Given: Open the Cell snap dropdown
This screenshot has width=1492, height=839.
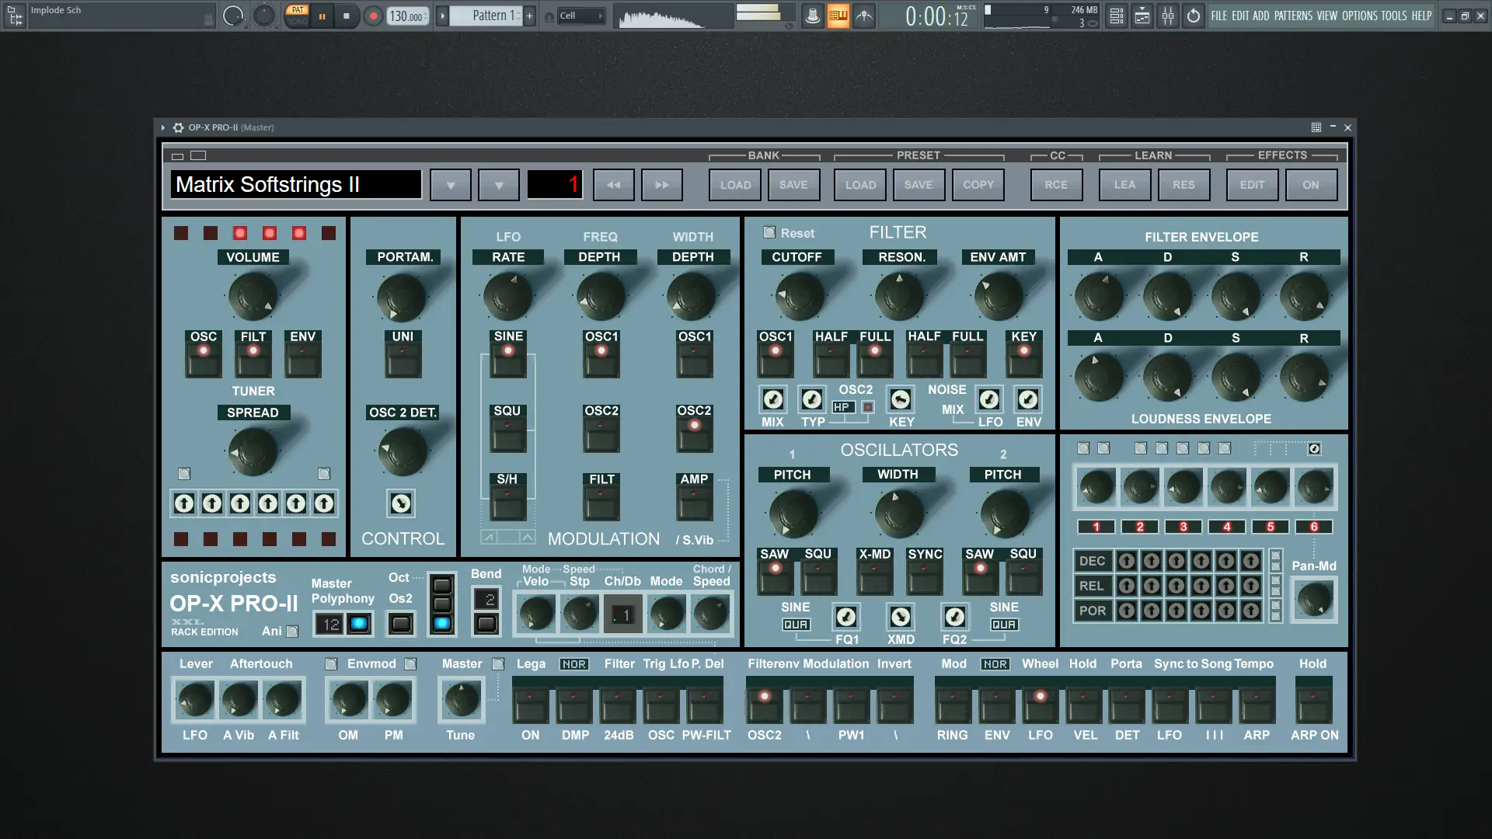Looking at the screenshot, I should click(x=581, y=16).
